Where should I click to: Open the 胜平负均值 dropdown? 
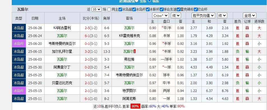203,16
